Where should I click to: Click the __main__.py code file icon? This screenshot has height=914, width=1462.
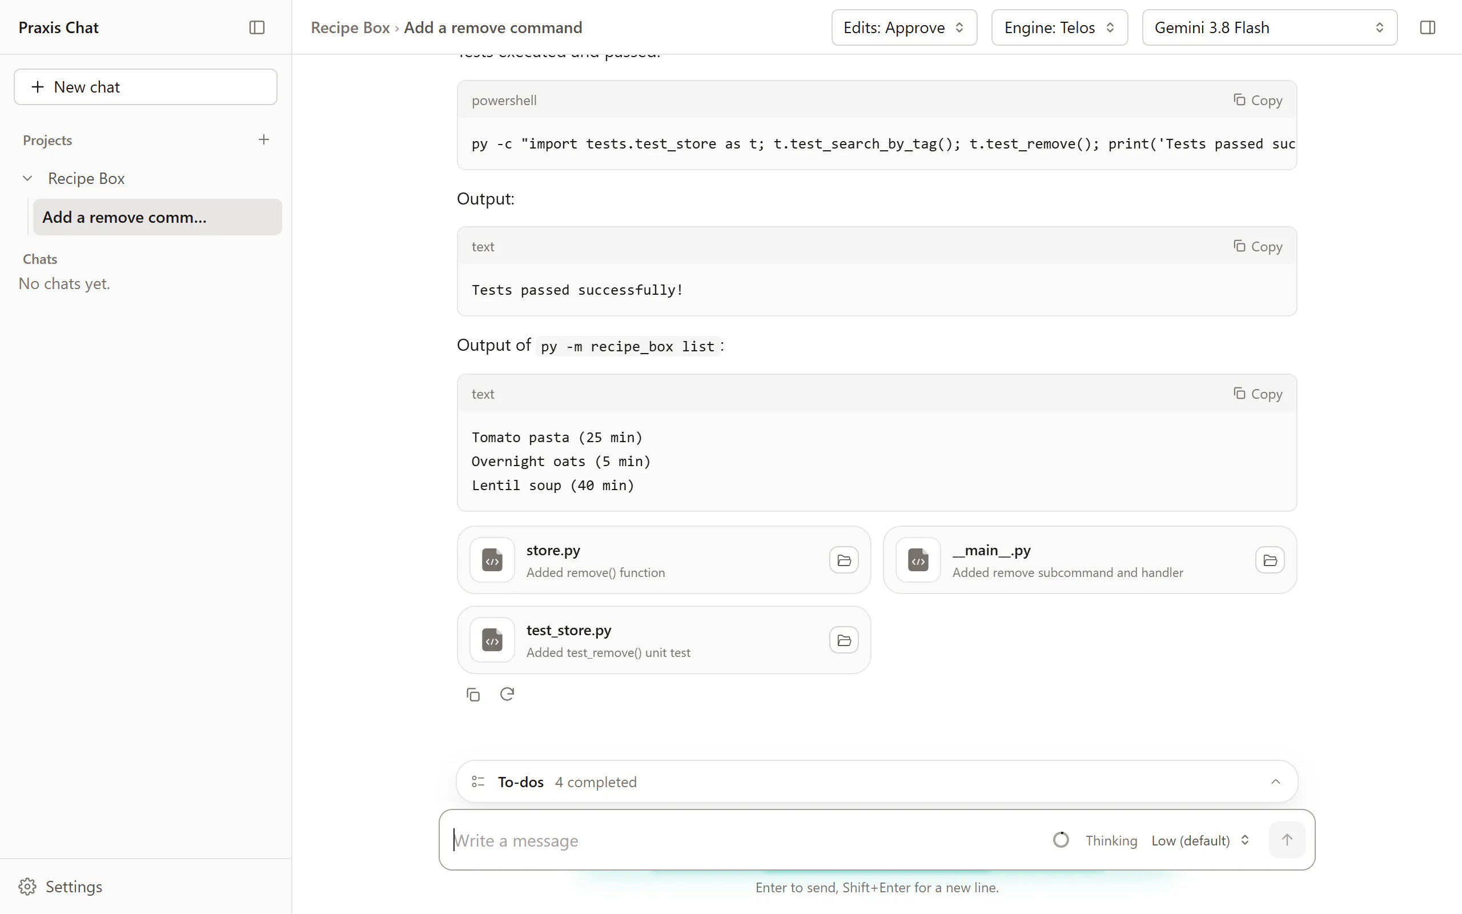(x=918, y=560)
